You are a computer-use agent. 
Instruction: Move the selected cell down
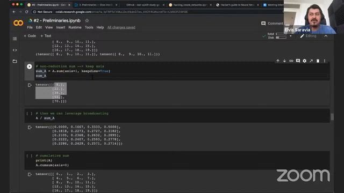tap(284, 61)
